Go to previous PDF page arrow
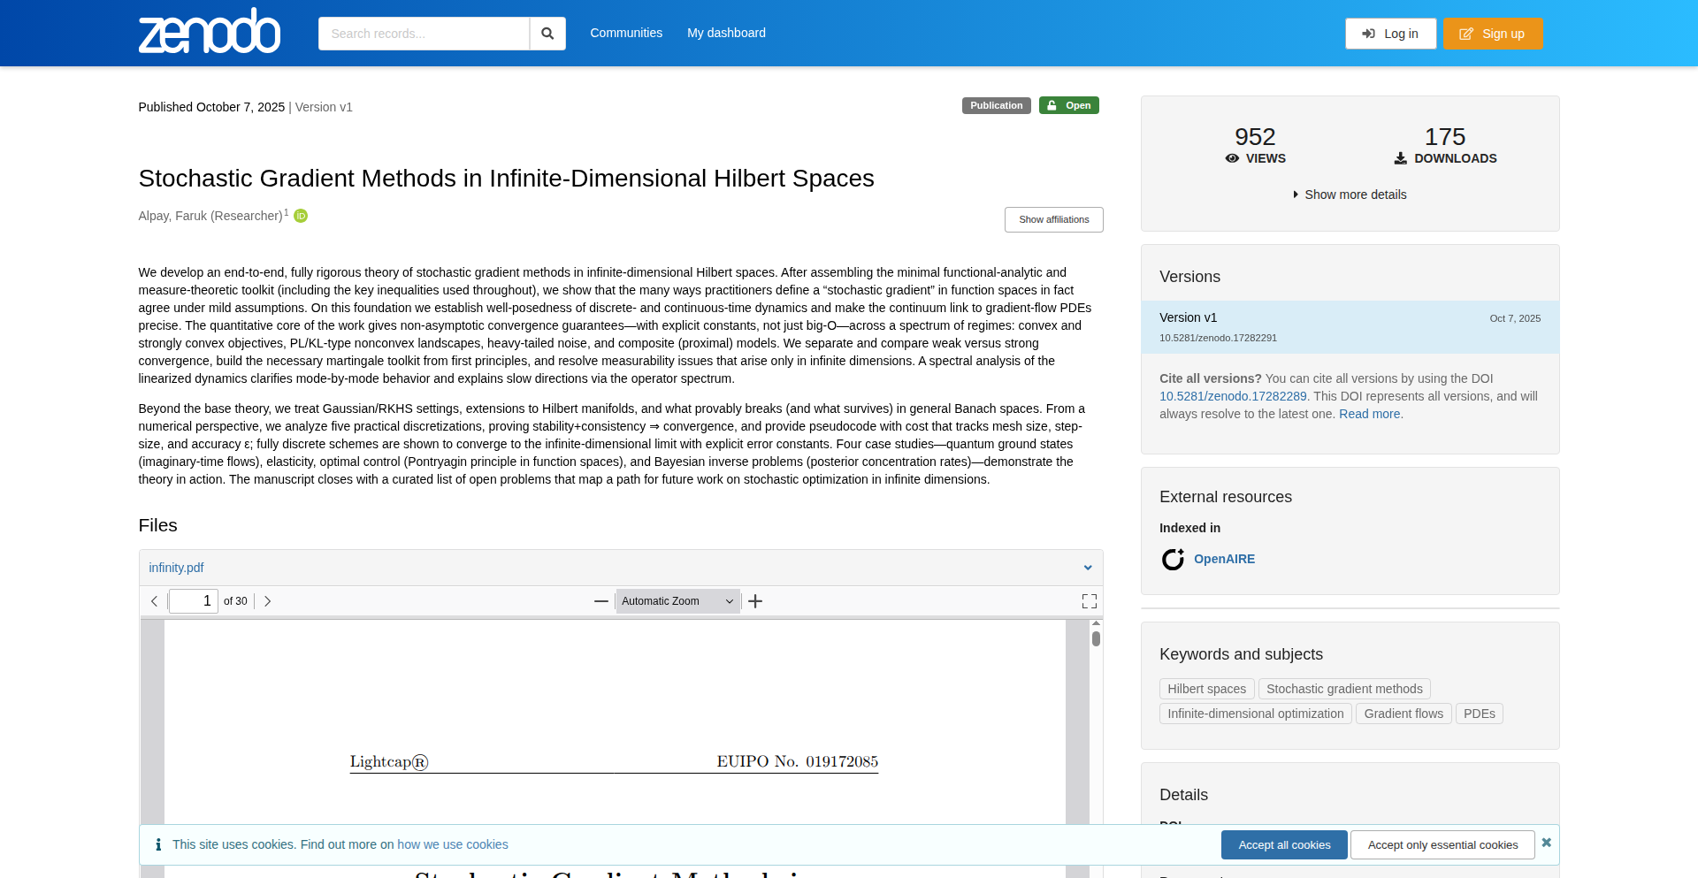 pos(155,601)
